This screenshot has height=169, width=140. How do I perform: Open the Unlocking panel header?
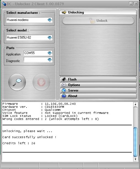click(x=98, y=12)
